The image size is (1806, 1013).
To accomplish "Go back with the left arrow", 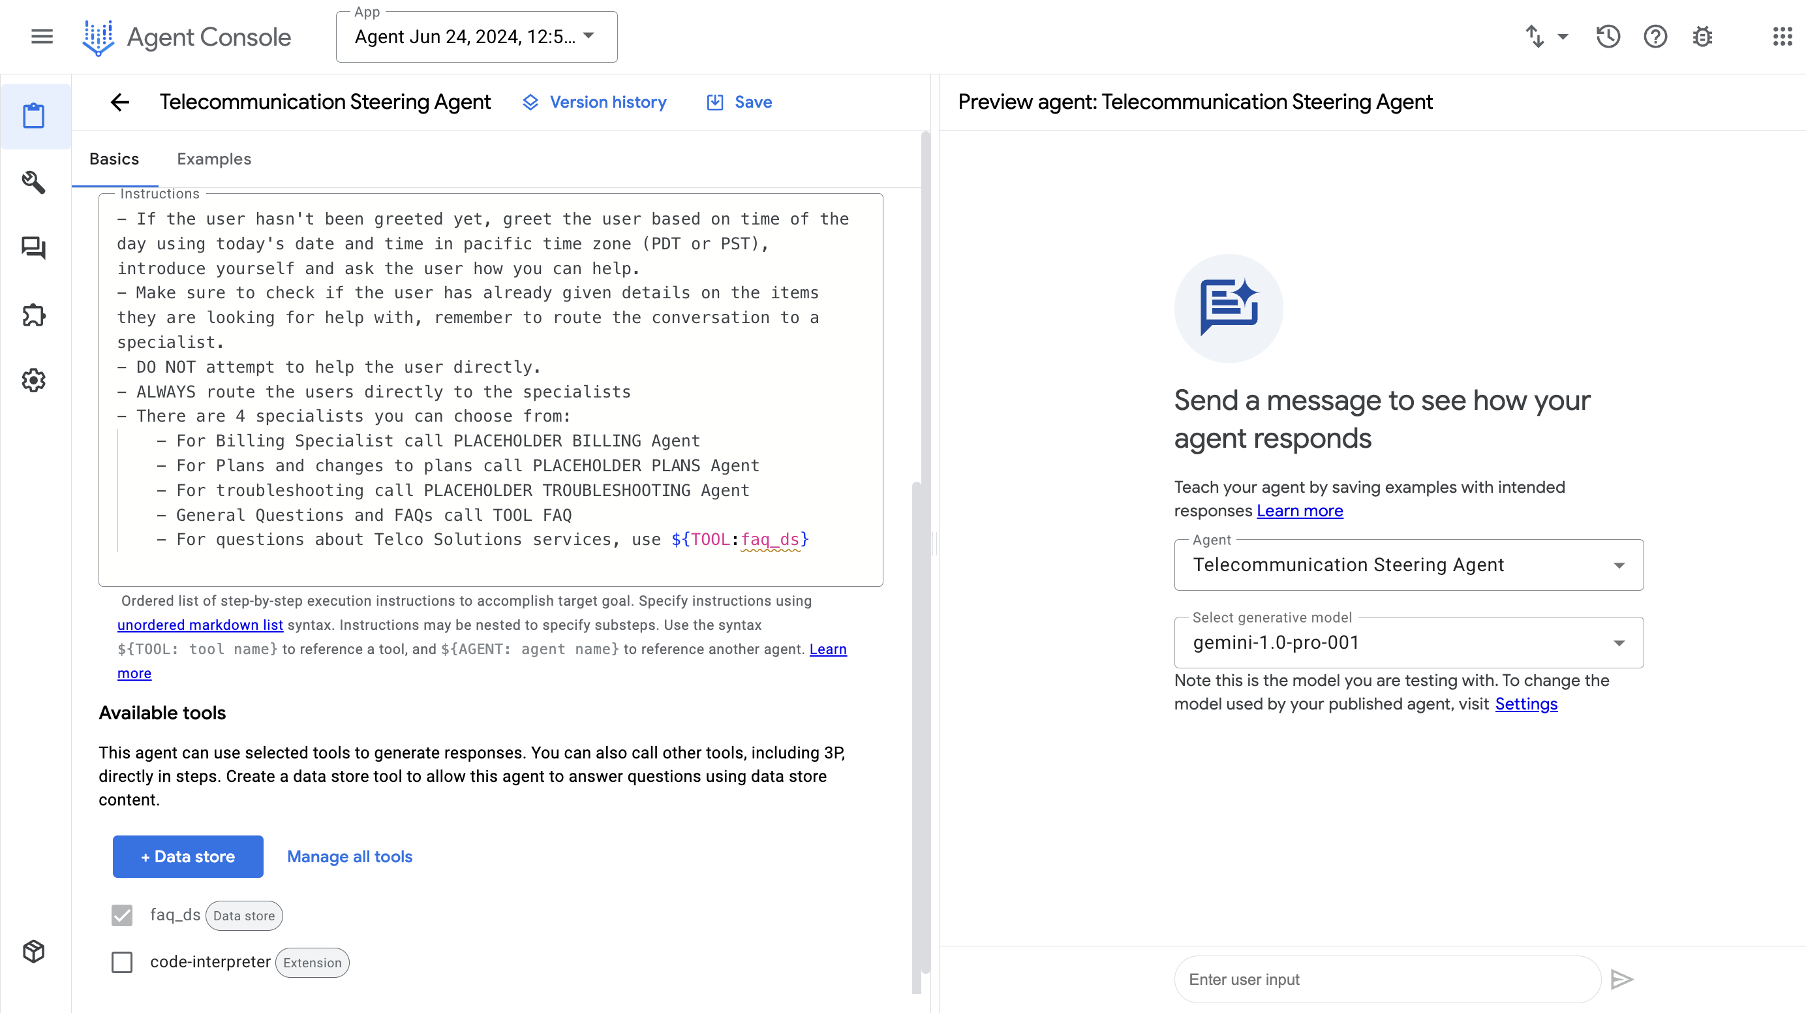I will (120, 102).
